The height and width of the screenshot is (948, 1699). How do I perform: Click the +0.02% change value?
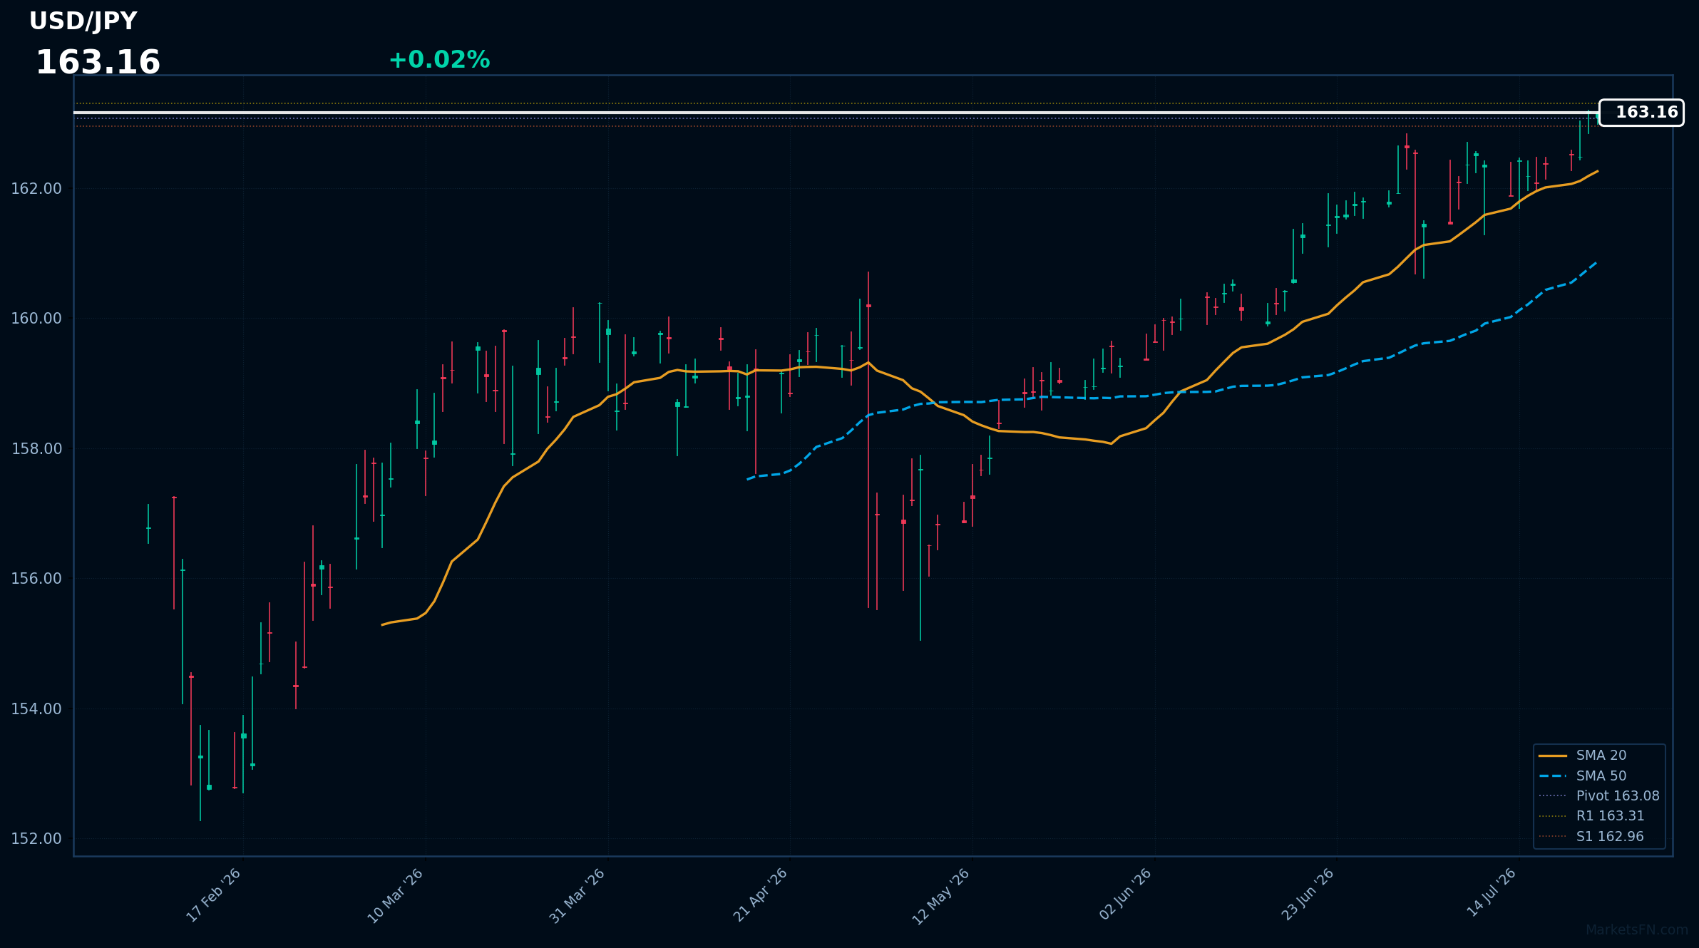tap(439, 60)
